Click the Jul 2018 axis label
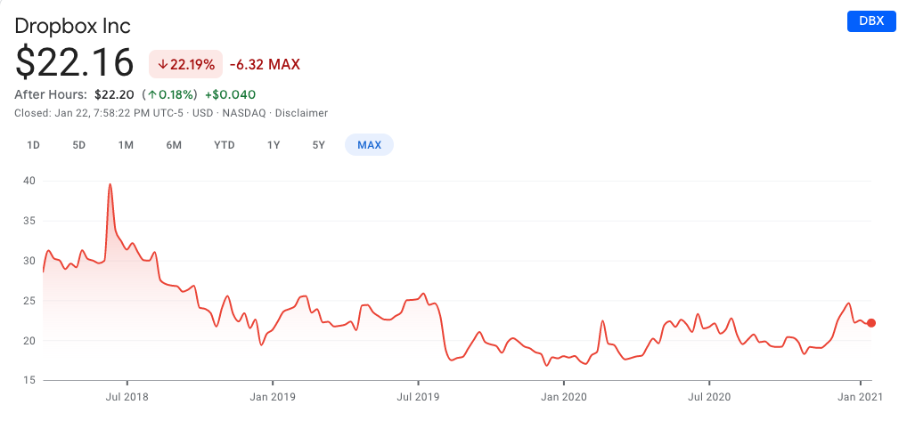This screenshot has height=421, width=907. coord(127,397)
